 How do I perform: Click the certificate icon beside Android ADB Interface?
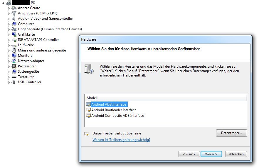tap(88, 104)
